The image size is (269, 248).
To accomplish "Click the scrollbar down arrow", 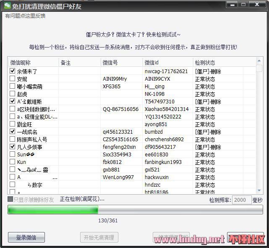I will (x=259, y=190).
